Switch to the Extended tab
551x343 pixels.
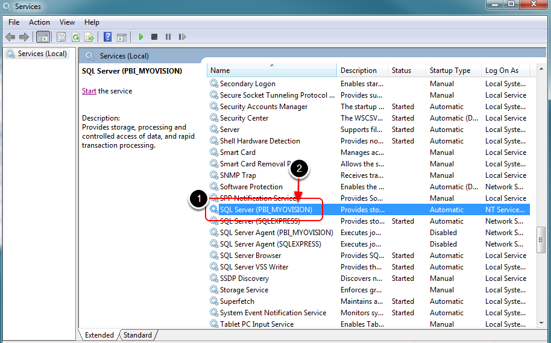click(99, 335)
